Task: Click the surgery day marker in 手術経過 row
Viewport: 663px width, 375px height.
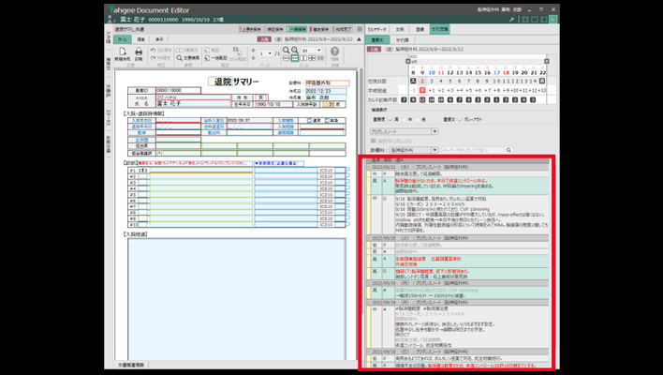Action: pyautogui.click(x=422, y=90)
